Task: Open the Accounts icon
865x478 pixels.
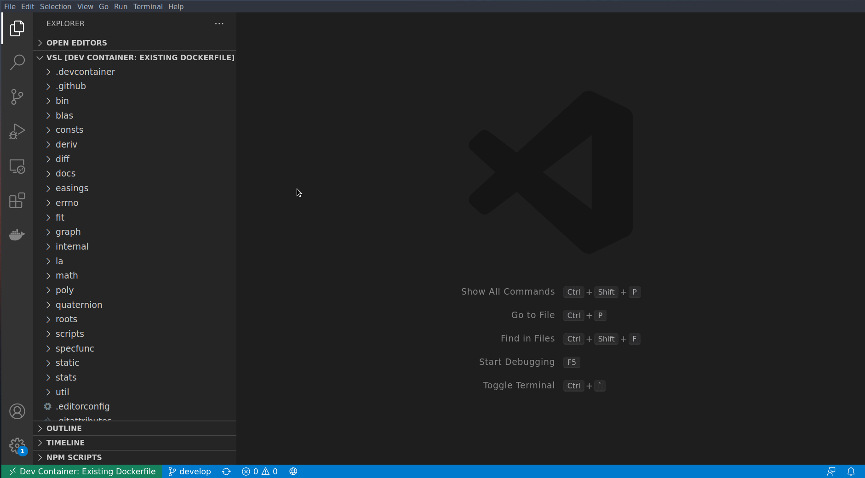Action: 17,411
